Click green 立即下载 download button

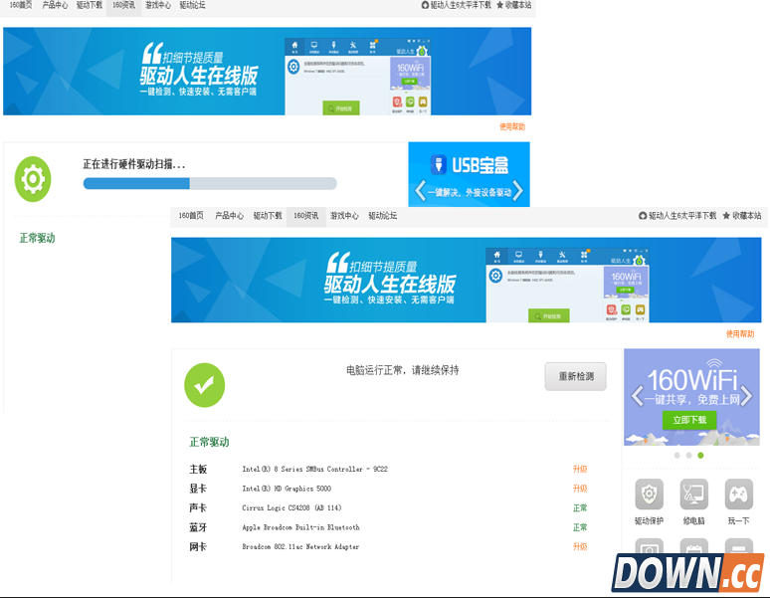[x=689, y=420]
